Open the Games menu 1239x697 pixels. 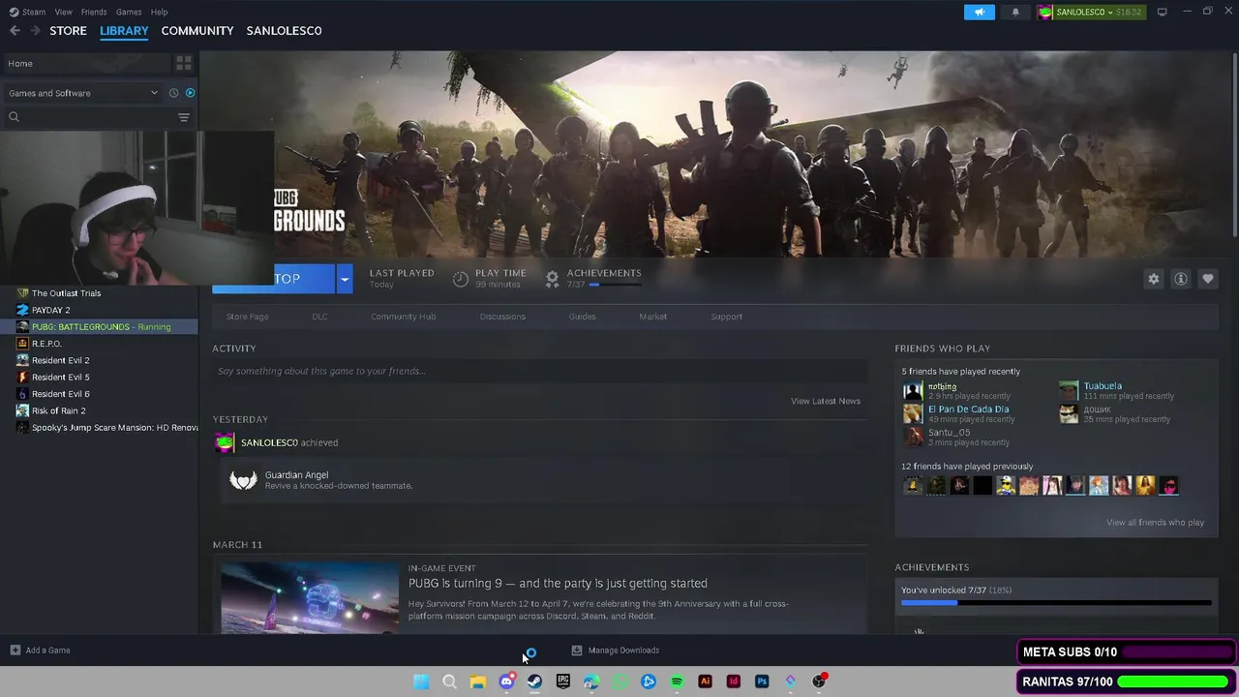[x=129, y=12]
